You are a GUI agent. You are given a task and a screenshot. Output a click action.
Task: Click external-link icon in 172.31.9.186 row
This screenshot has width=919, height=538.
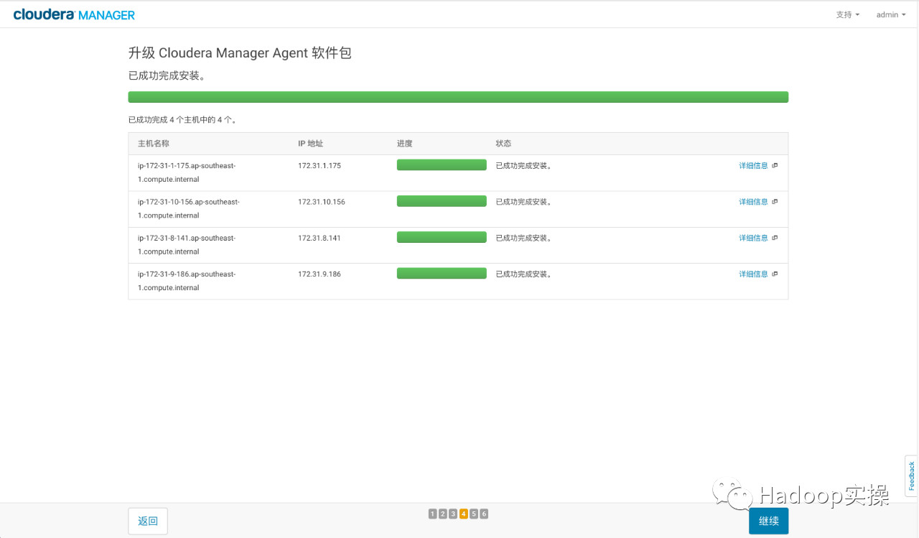(775, 274)
